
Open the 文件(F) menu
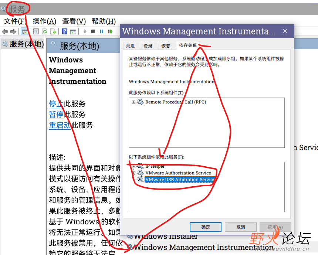[x=14, y=21]
